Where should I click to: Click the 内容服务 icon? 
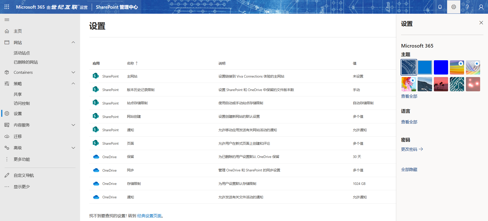(7, 125)
